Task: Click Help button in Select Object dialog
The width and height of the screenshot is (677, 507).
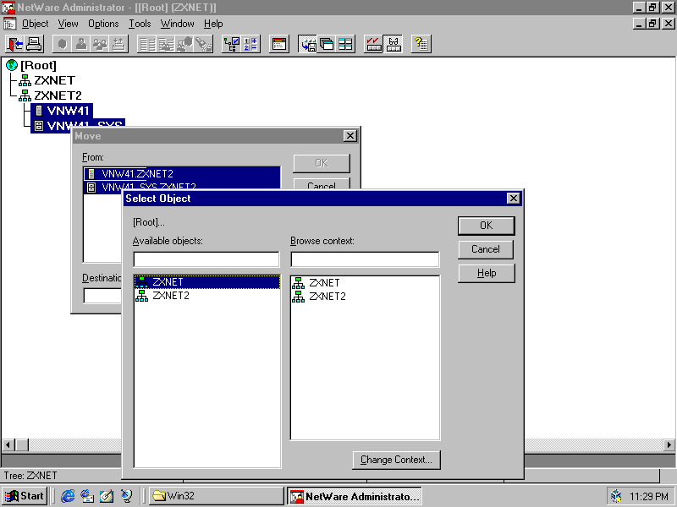Action: 486,273
